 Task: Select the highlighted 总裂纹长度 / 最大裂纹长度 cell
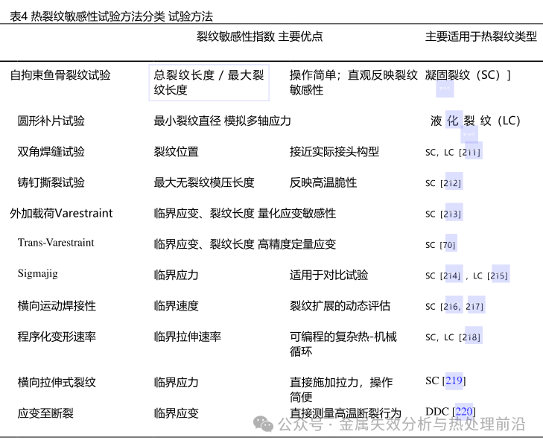click(209, 82)
